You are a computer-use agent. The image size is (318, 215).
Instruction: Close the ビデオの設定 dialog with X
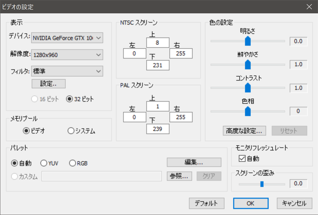(309, 7)
